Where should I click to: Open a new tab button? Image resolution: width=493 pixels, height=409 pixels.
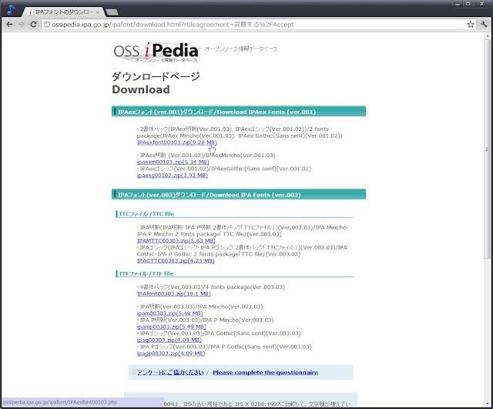pyautogui.click(x=112, y=12)
